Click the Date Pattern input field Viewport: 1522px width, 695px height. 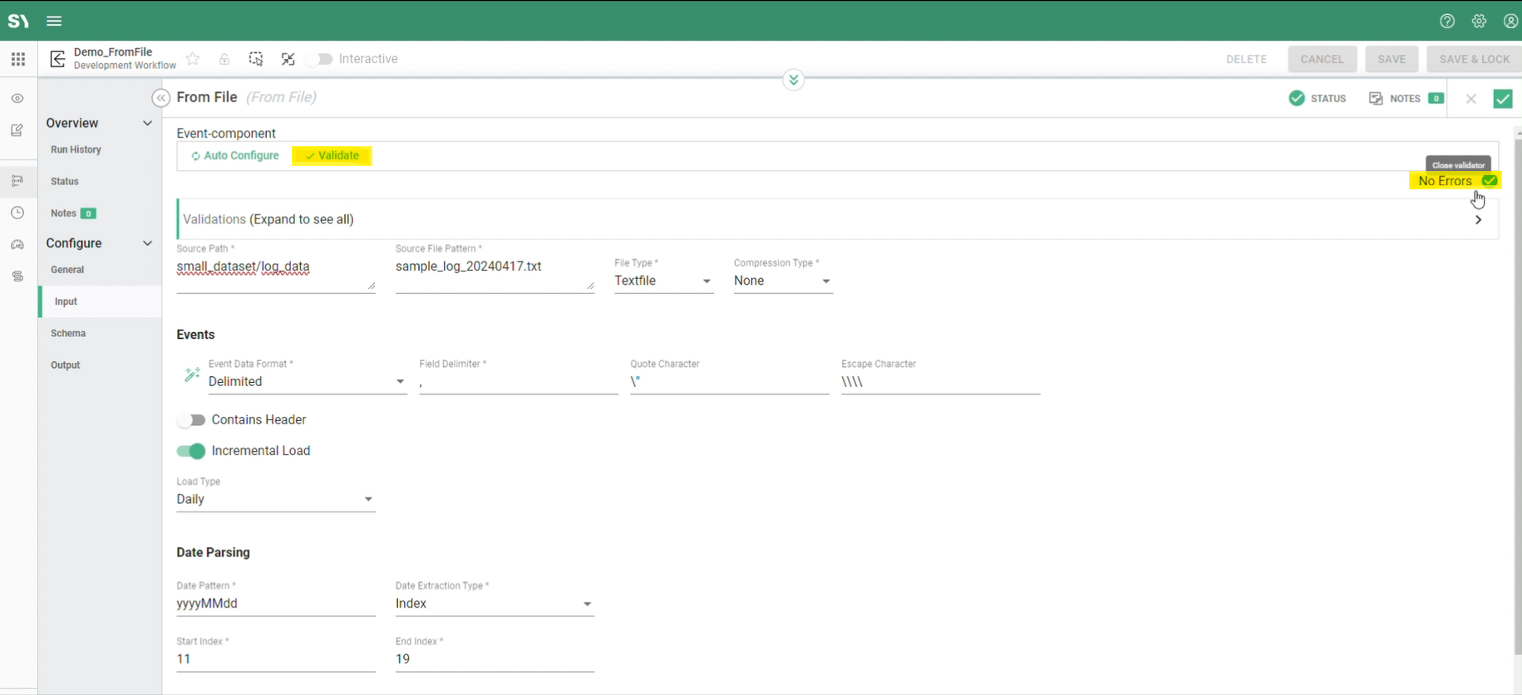pos(275,604)
